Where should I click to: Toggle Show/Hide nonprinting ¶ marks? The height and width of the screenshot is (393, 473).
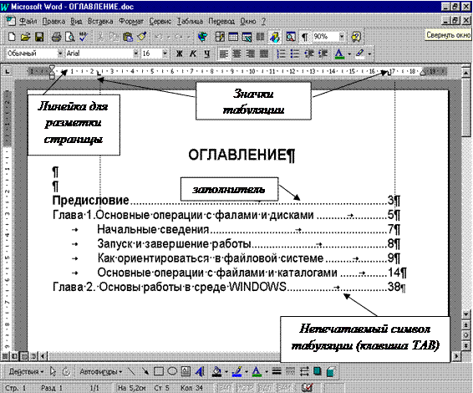[x=305, y=37]
